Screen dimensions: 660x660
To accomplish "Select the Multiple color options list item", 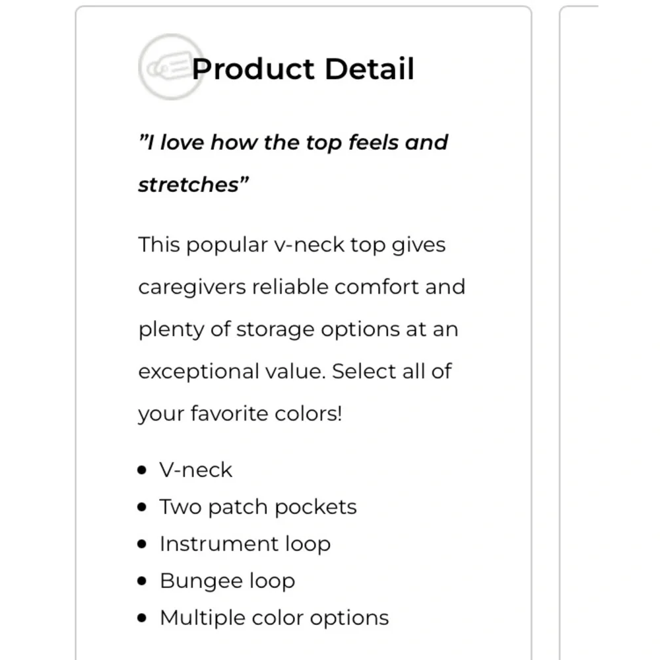I will click(x=274, y=618).
